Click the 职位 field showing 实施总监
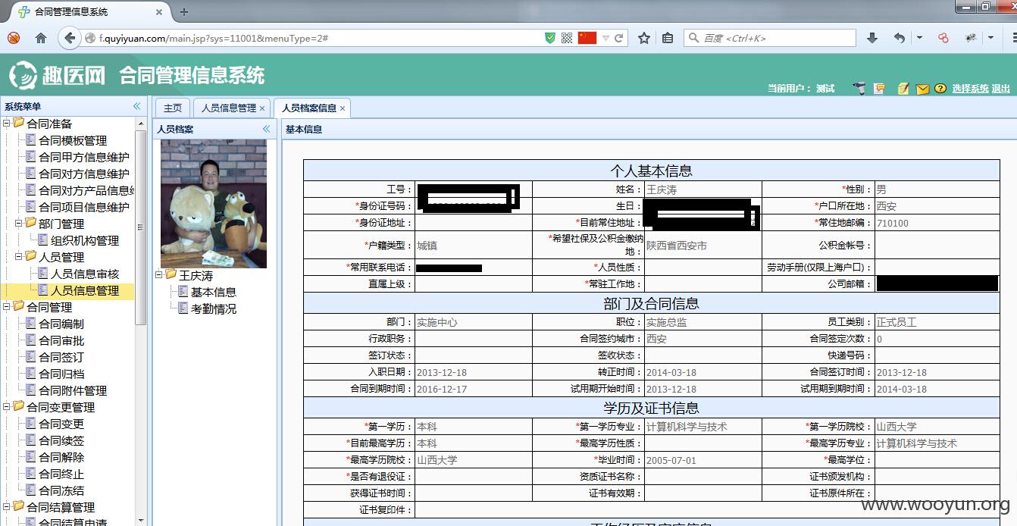The height and width of the screenshot is (526, 1017). tap(703, 322)
